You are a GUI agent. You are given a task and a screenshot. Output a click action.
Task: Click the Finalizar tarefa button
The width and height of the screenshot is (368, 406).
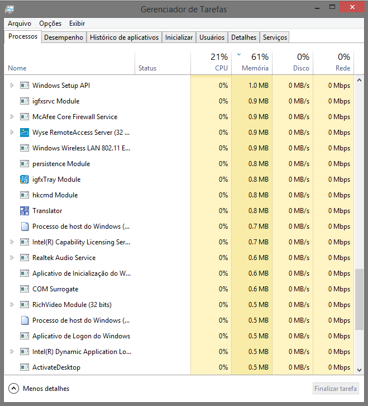click(336, 389)
